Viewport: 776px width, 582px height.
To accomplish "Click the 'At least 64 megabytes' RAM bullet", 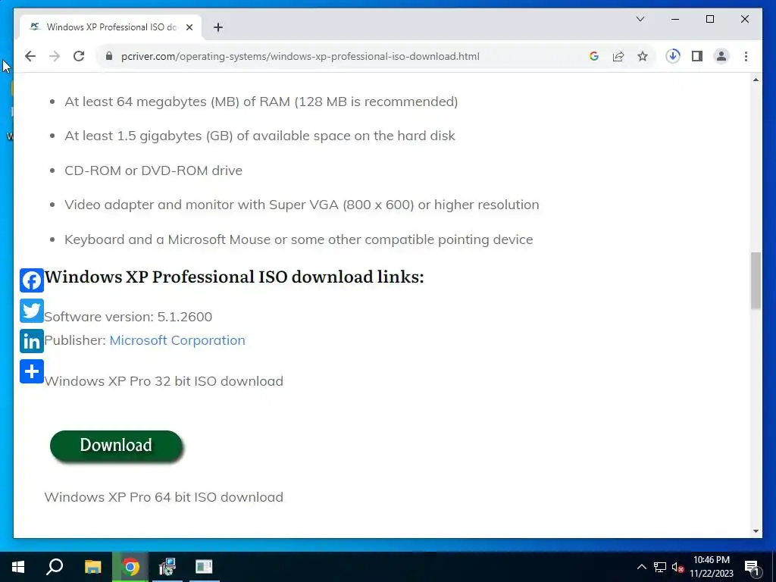I will point(261,102).
